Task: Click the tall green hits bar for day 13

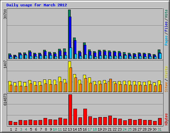Action: pos(69,13)
